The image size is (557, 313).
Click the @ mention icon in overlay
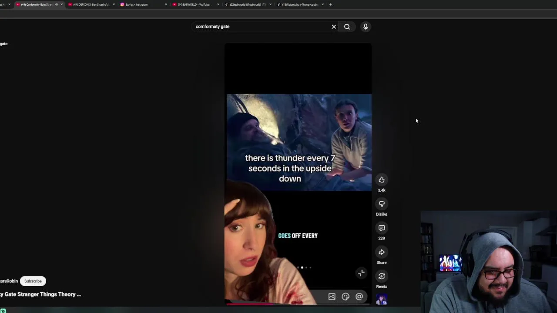pyautogui.click(x=359, y=296)
